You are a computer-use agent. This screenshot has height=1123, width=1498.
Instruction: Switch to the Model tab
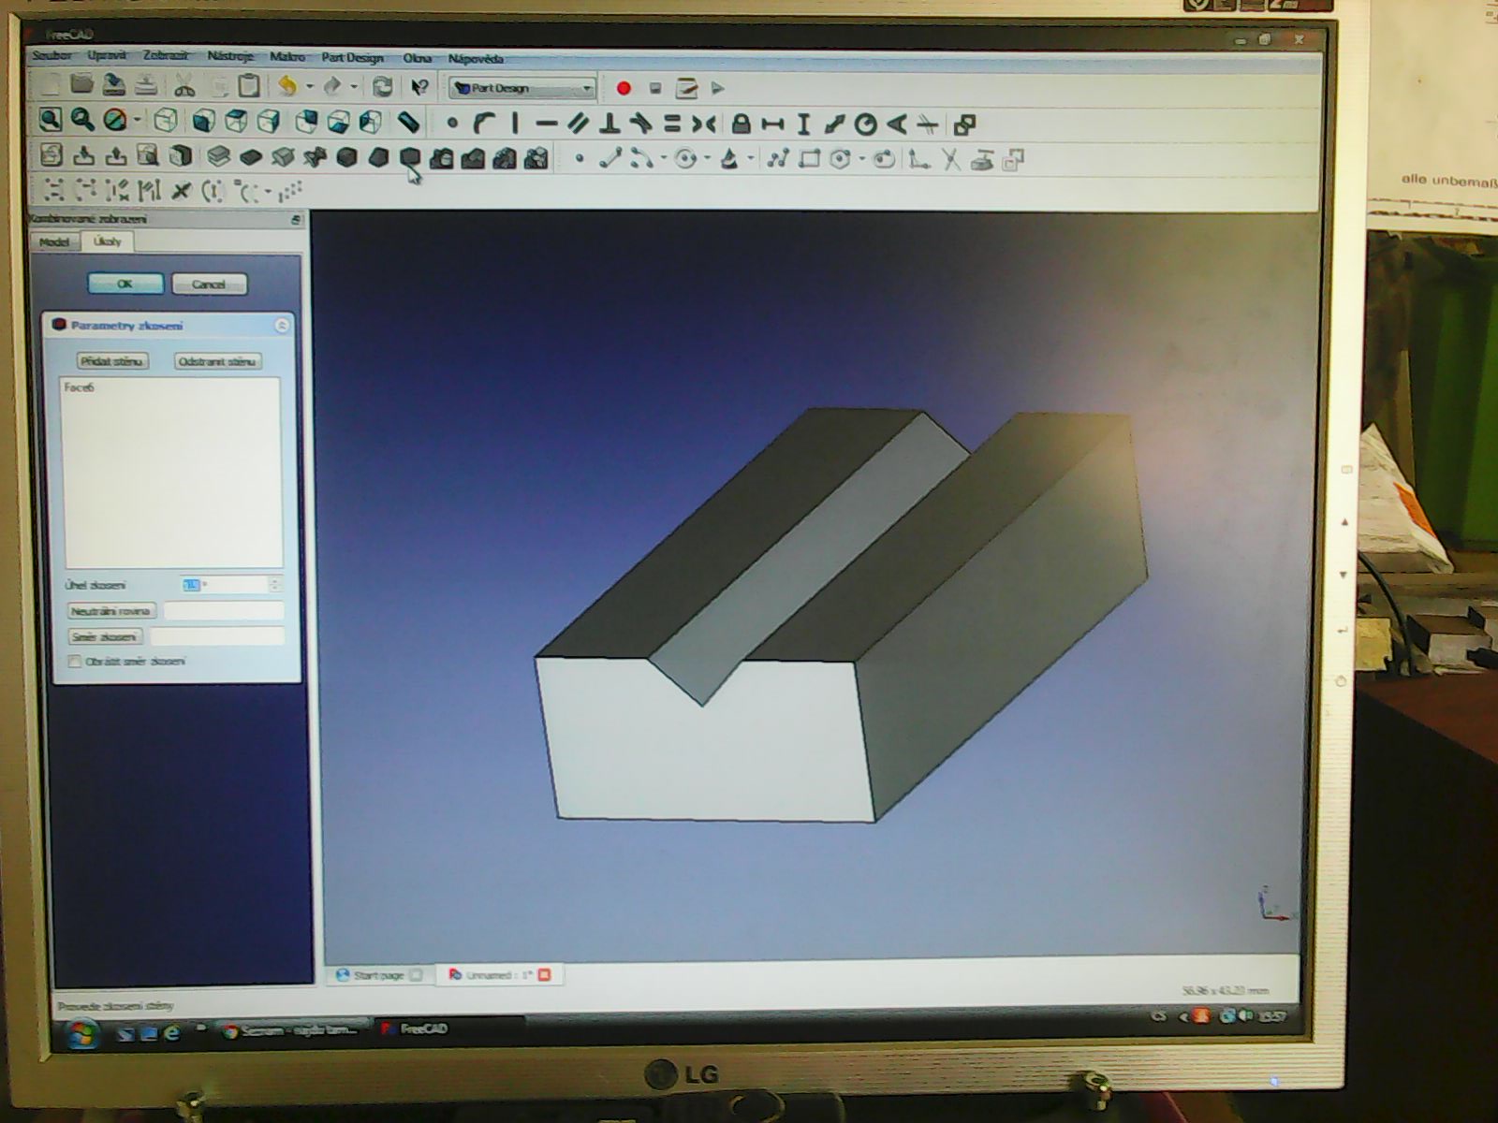(x=54, y=241)
